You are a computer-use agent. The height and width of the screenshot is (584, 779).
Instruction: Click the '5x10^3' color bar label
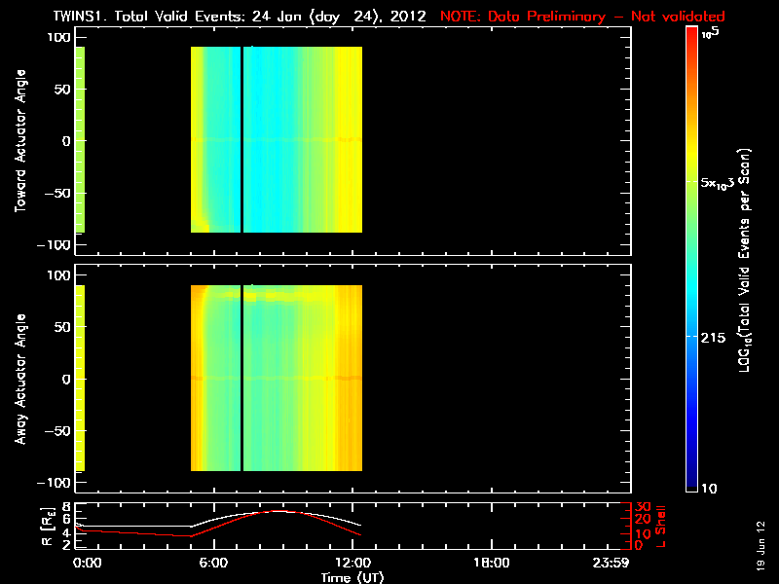[x=718, y=183]
